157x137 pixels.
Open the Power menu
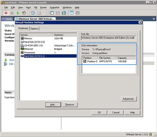[x=43, y=8]
